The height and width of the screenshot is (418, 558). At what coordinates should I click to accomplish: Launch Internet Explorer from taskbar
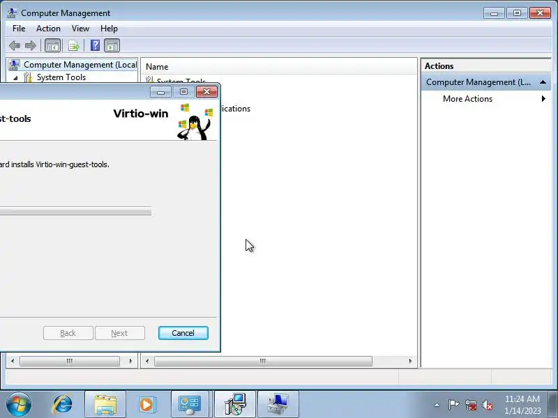click(x=62, y=405)
